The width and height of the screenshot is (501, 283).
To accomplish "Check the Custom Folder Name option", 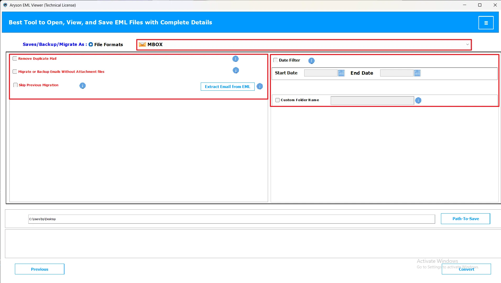I will point(277,100).
